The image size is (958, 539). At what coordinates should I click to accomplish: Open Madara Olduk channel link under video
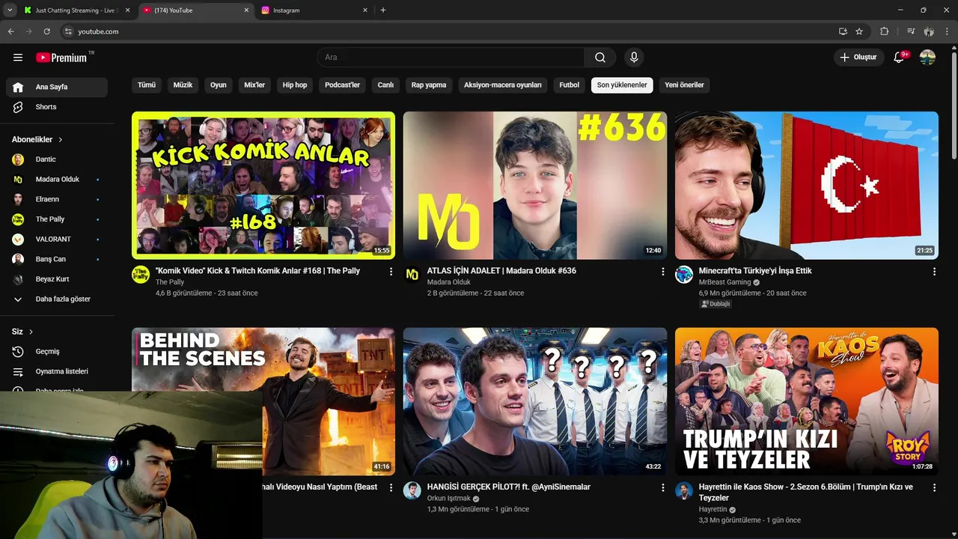click(449, 282)
